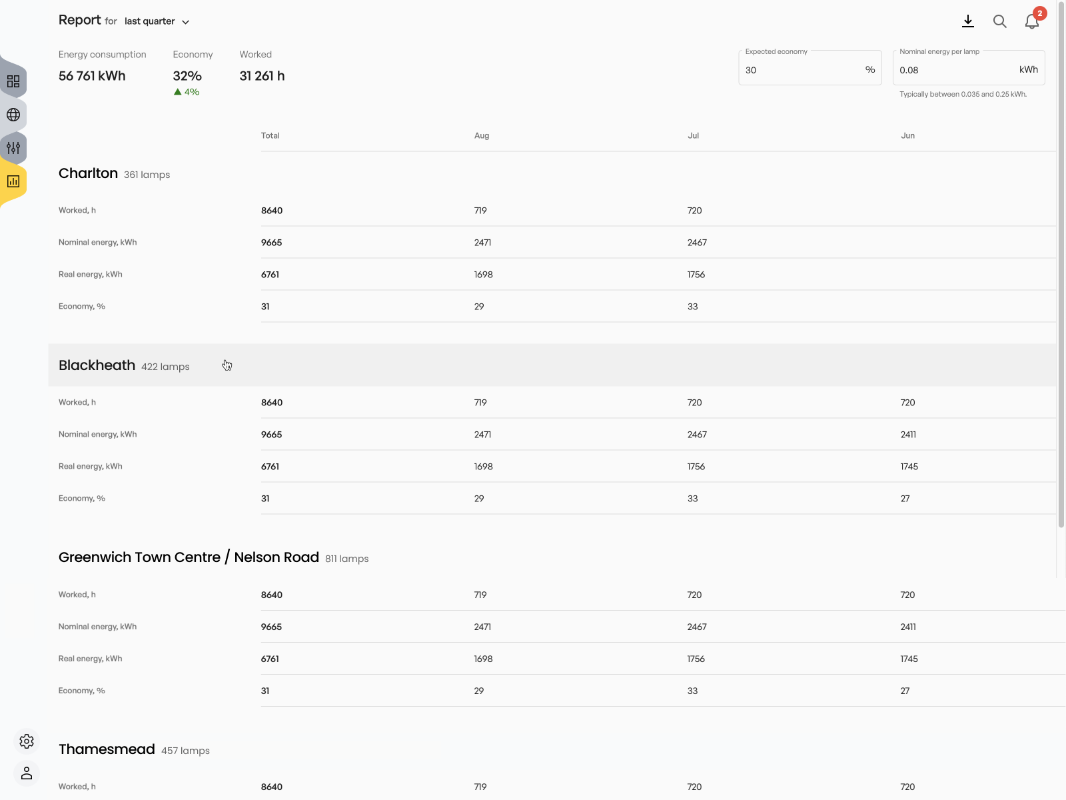This screenshot has width=1066, height=800.
Task: Open the user profile icon
Action: [x=27, y=773]
